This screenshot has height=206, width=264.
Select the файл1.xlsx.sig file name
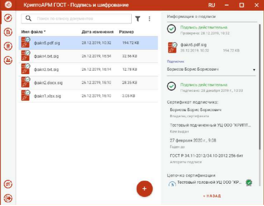pos(47,96)
